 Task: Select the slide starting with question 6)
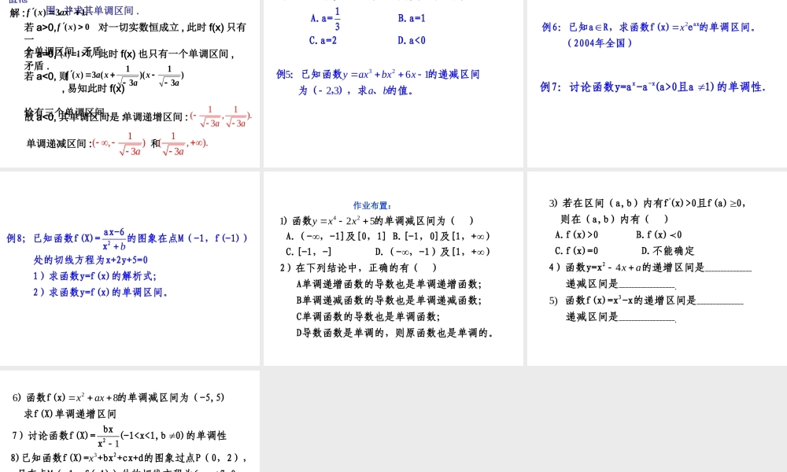pos(130,422)
